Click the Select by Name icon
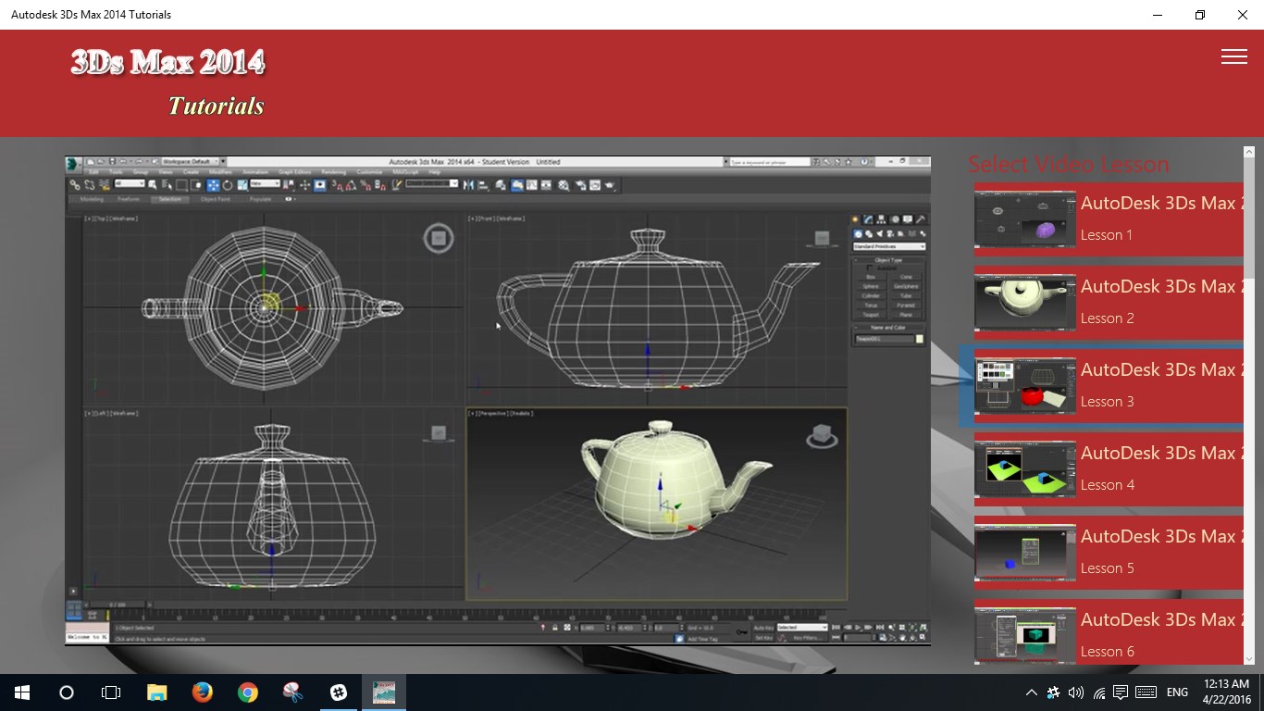The width and height of the screenshot is (1264, 711). [x=167, y=184]
